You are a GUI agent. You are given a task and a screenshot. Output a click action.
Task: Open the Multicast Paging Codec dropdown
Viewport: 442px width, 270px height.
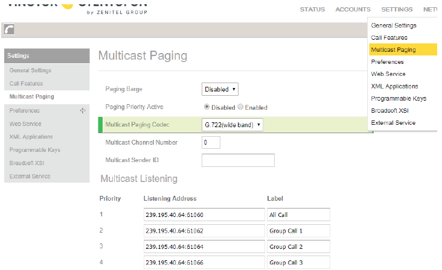(232, 125)
